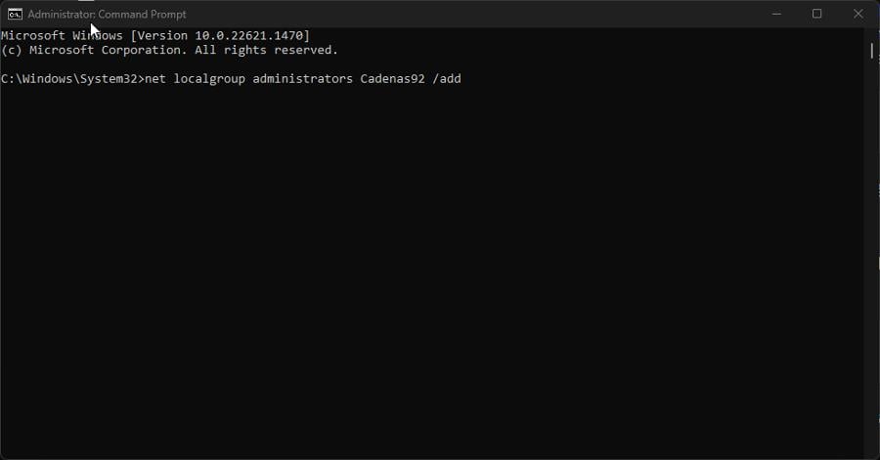Click the vertical scrollbar thumb
The height and width of the screenshot is (460, 880).
(871, 50)
